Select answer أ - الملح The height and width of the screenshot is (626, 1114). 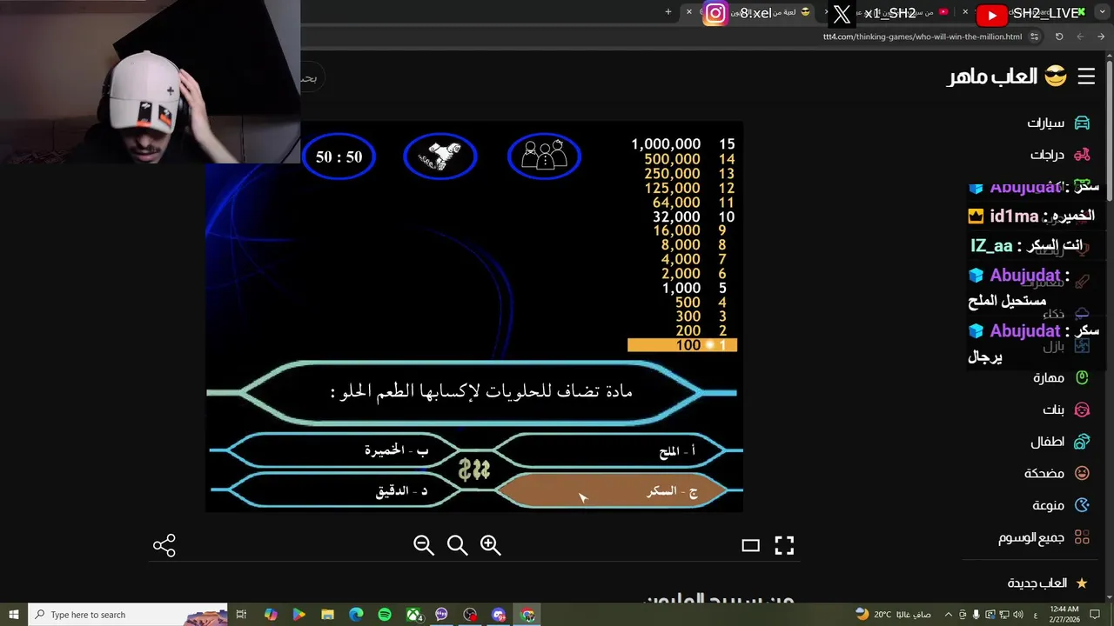click(x=611, y=451)
